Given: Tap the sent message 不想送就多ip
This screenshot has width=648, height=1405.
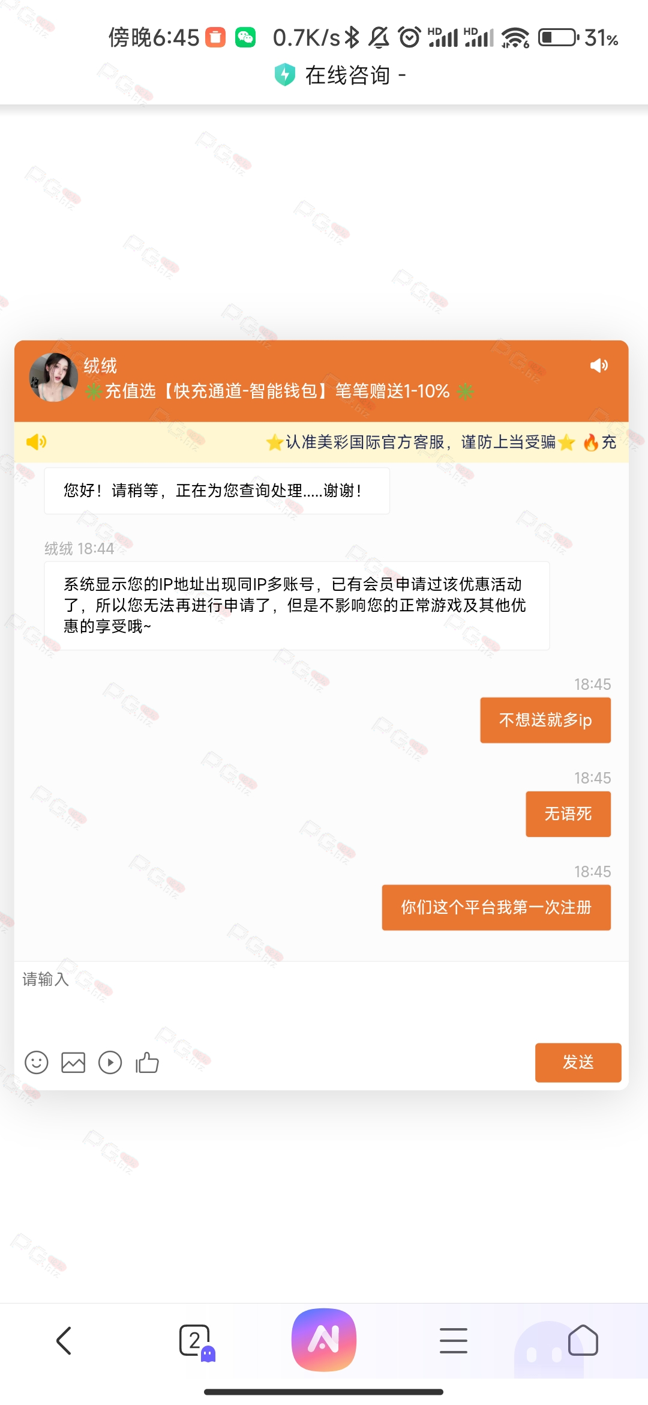Looking at the screenshot, I should (x=545, y=720).
